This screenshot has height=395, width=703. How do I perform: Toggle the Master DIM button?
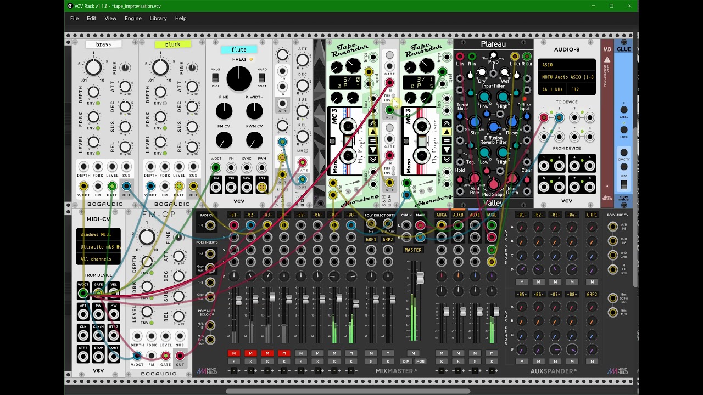coord(406,362)
